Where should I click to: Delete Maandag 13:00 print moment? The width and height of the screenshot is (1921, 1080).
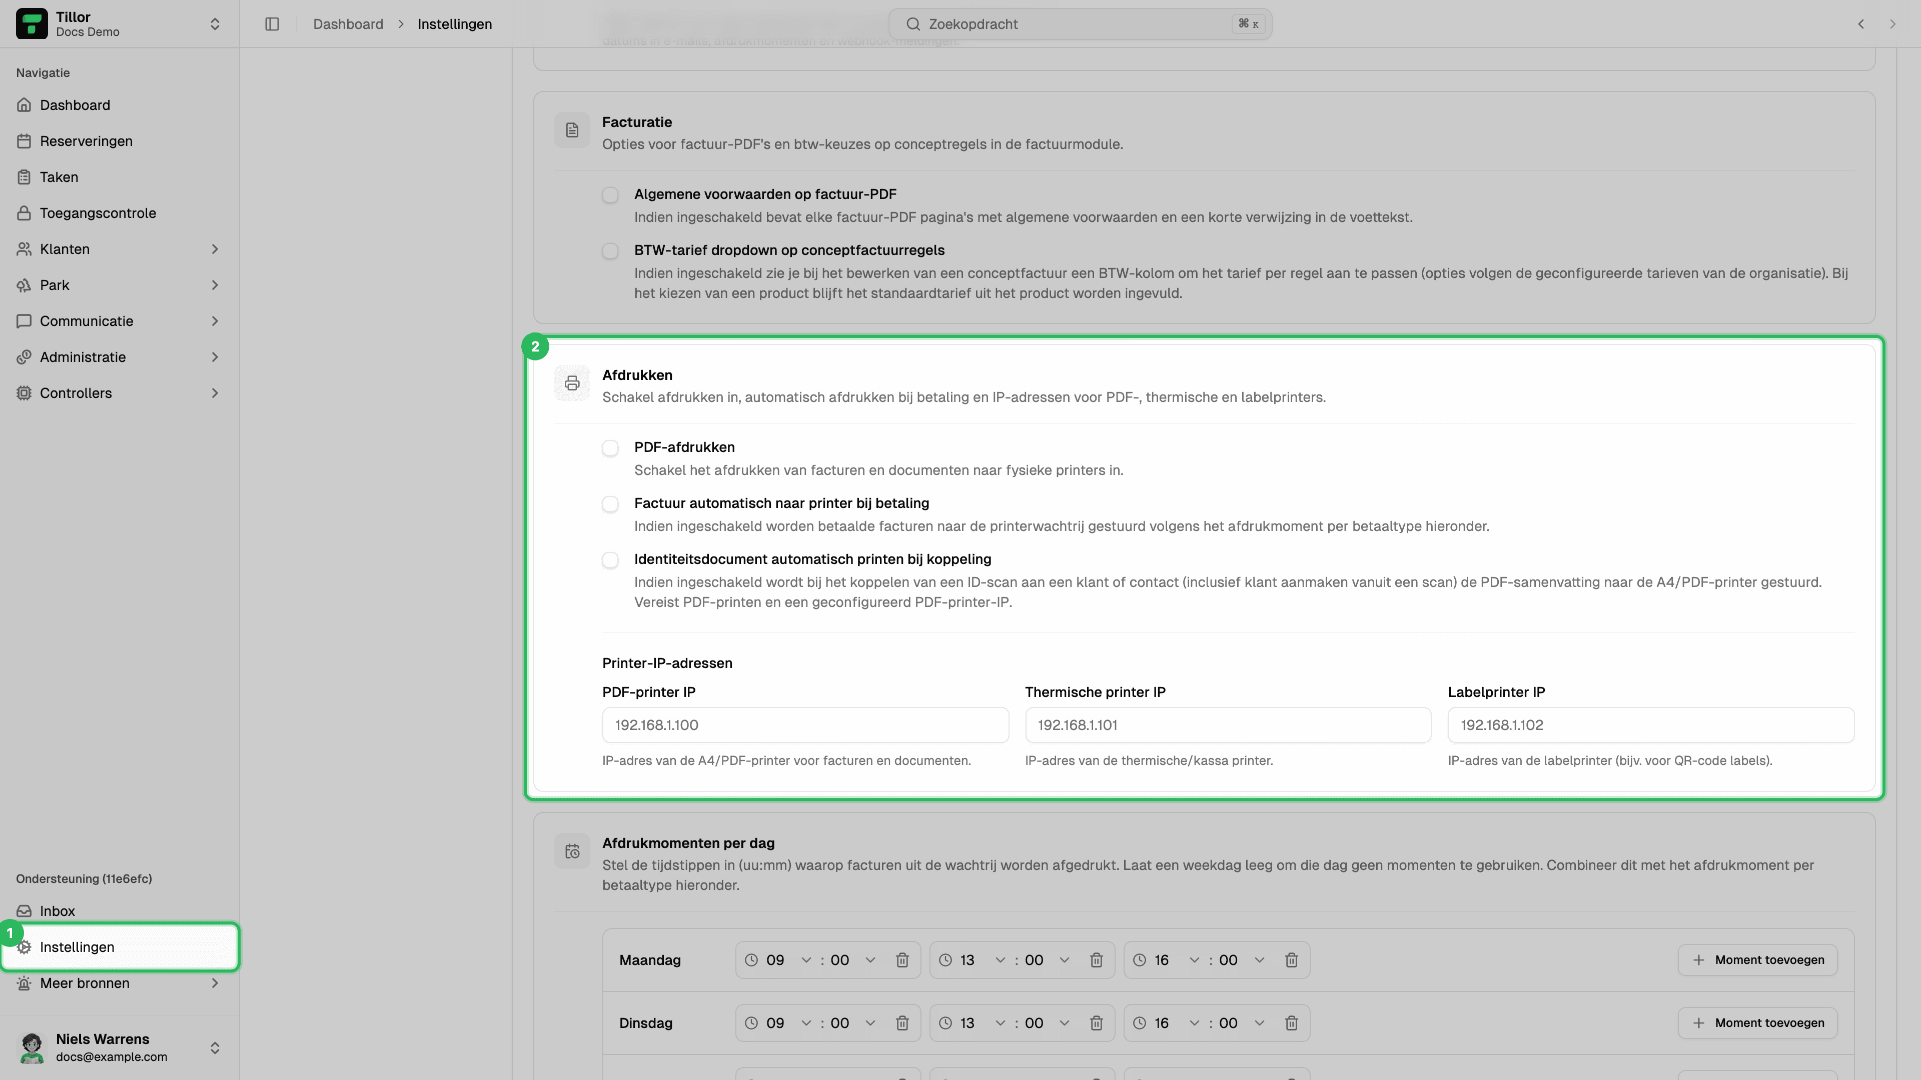pos(1096,960)
